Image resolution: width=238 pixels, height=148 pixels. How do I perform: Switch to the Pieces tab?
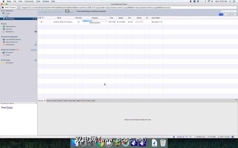pyautogui.click(x=65, y=101)
